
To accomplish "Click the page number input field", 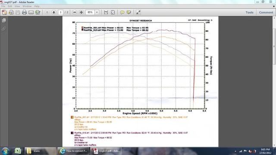I will click(60, 12).
